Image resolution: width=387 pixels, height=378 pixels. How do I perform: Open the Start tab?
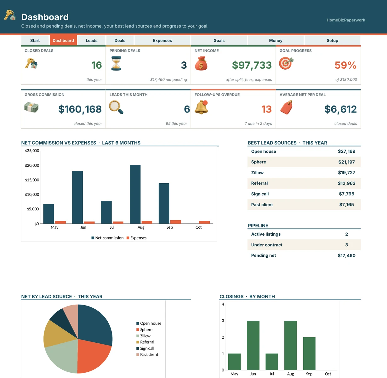35,40
